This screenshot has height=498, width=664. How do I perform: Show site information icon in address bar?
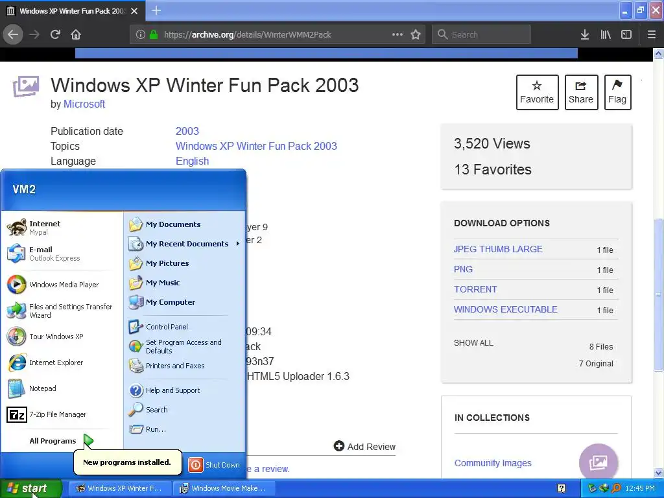point(140,34)
